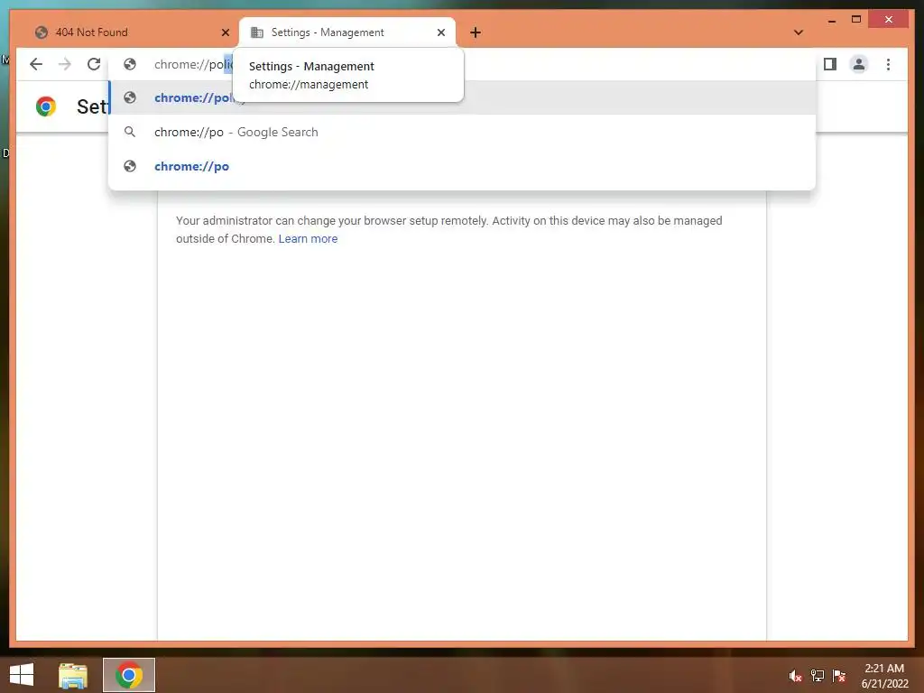Launch File Explorer from taskbar
The width and height of the screenshot is (924, 693).
click(x=73, y=675)
